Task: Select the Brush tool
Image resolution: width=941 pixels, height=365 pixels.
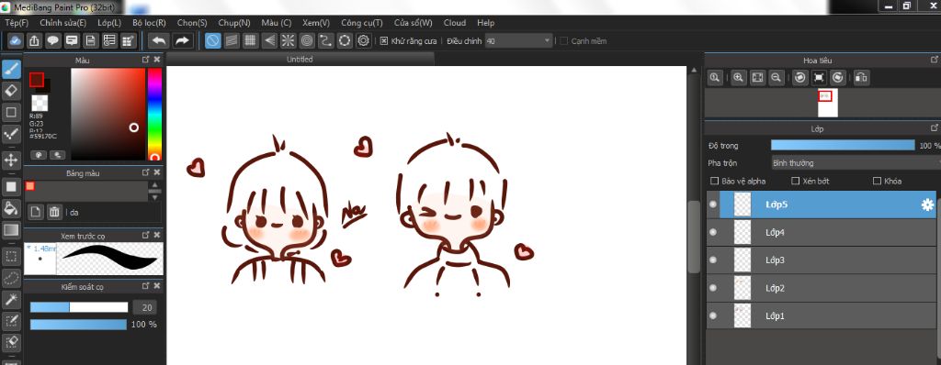Action: point(11,69)
